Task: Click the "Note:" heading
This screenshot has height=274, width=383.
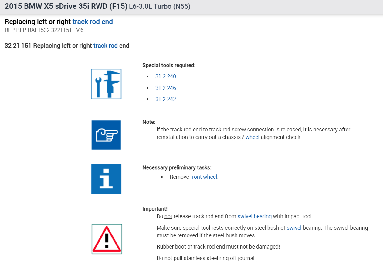Action: pos(149,122)
